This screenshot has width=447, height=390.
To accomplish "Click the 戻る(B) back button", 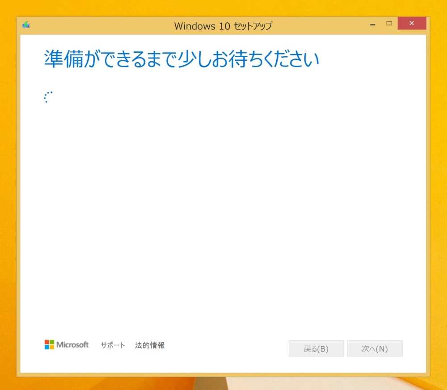I will pos(316,348).
